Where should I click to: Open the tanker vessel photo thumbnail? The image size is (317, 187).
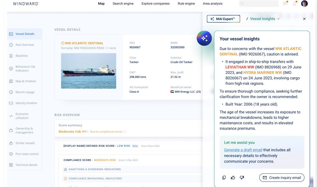point(89,71)
